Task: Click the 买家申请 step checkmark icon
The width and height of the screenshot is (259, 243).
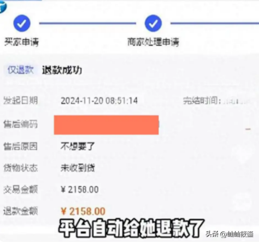Action: [22, 23]
